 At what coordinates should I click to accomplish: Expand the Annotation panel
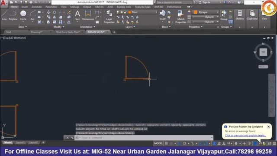pos(87,27)
